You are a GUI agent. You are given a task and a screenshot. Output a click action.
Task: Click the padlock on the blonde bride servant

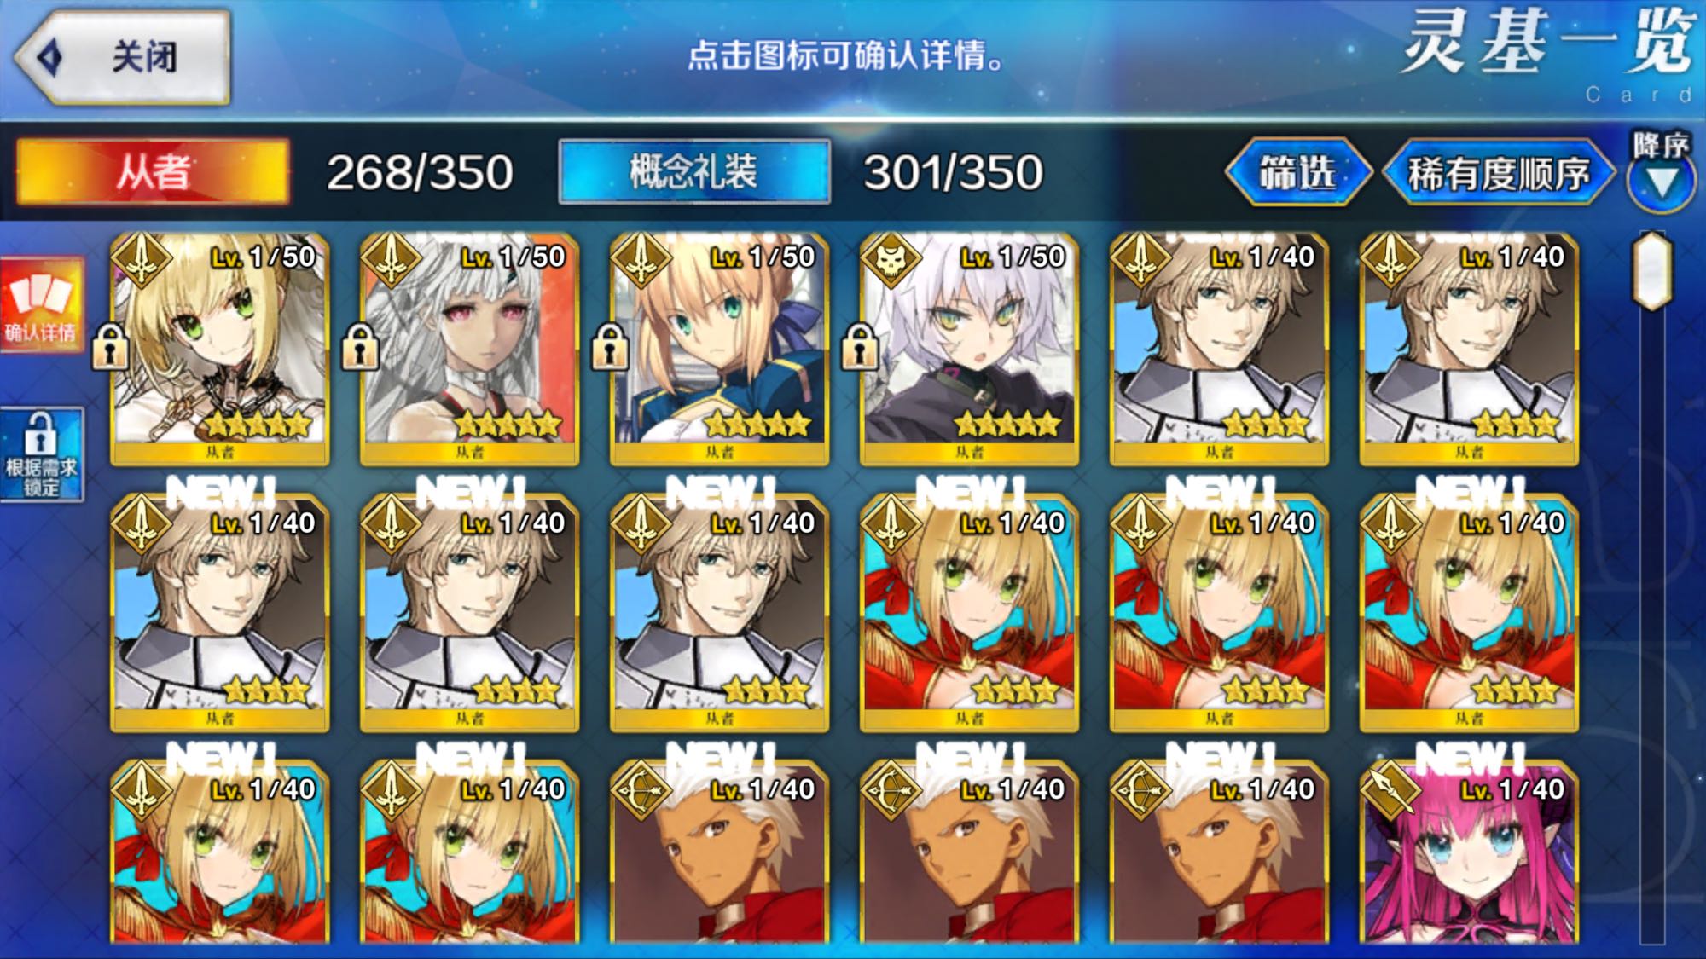click(110, 346)
